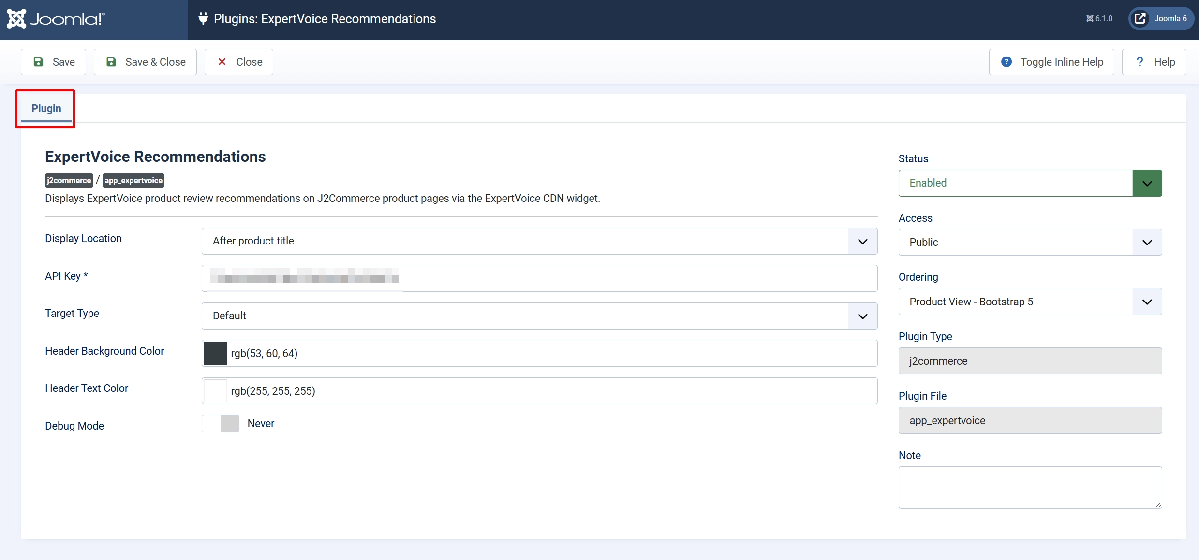Screen dimensions: 1199x560
Task: Click the external link icon beside Joomla 6
Action: coord(1140,18)
